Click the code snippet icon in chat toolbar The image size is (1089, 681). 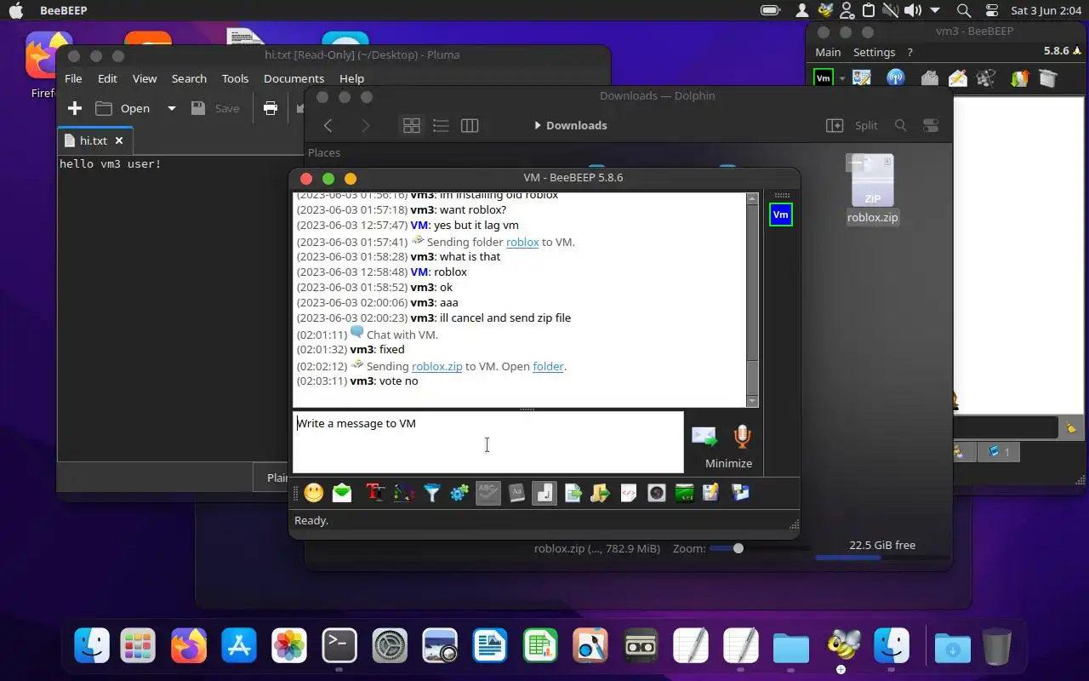629,493
